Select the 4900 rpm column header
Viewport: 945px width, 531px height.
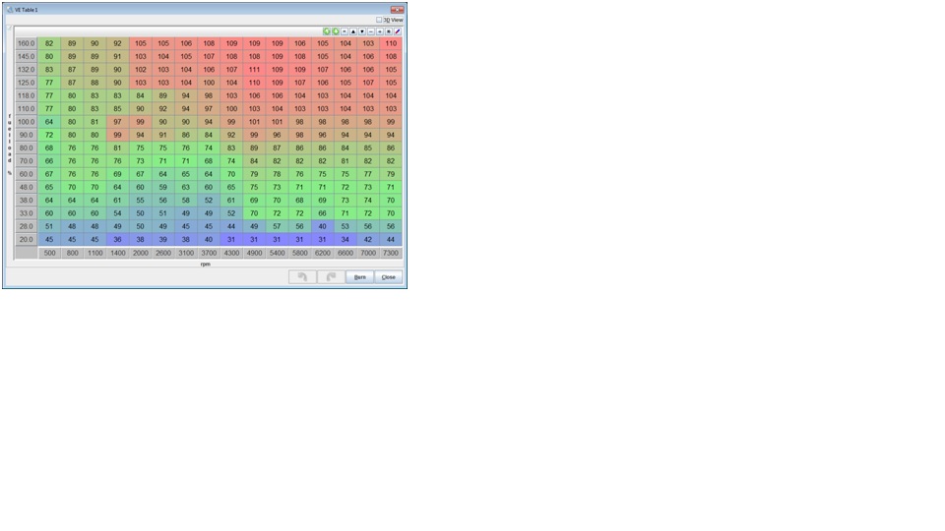click(x=254, y=253)
